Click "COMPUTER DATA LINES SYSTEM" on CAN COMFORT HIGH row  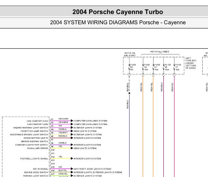pyautogui.click(x=90, y=121)
